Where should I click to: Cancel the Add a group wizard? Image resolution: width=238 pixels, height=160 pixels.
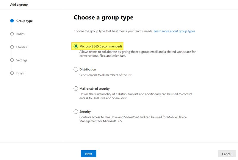tap(226, 154)
